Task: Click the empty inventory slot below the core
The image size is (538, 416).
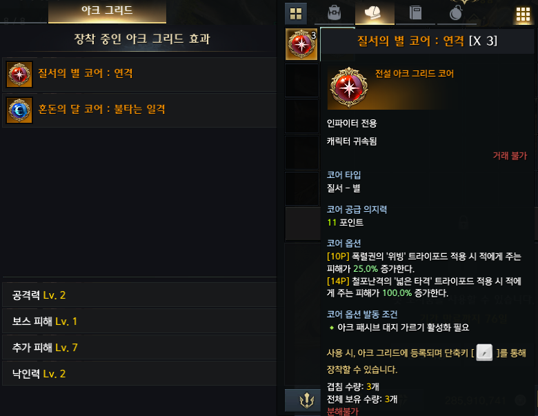Action: pyautogui.click(x=301, y=80)
